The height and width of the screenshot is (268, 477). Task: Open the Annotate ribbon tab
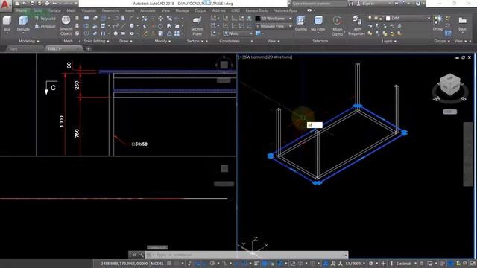pyautogui.click(x=148, y=10)
